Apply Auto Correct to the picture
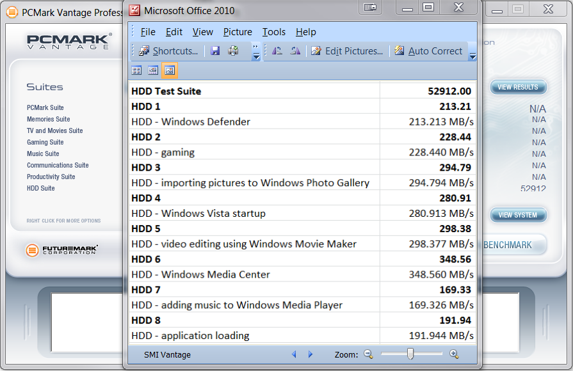The width and height of the screenshot is (573, 371). [x=428, y=51]
